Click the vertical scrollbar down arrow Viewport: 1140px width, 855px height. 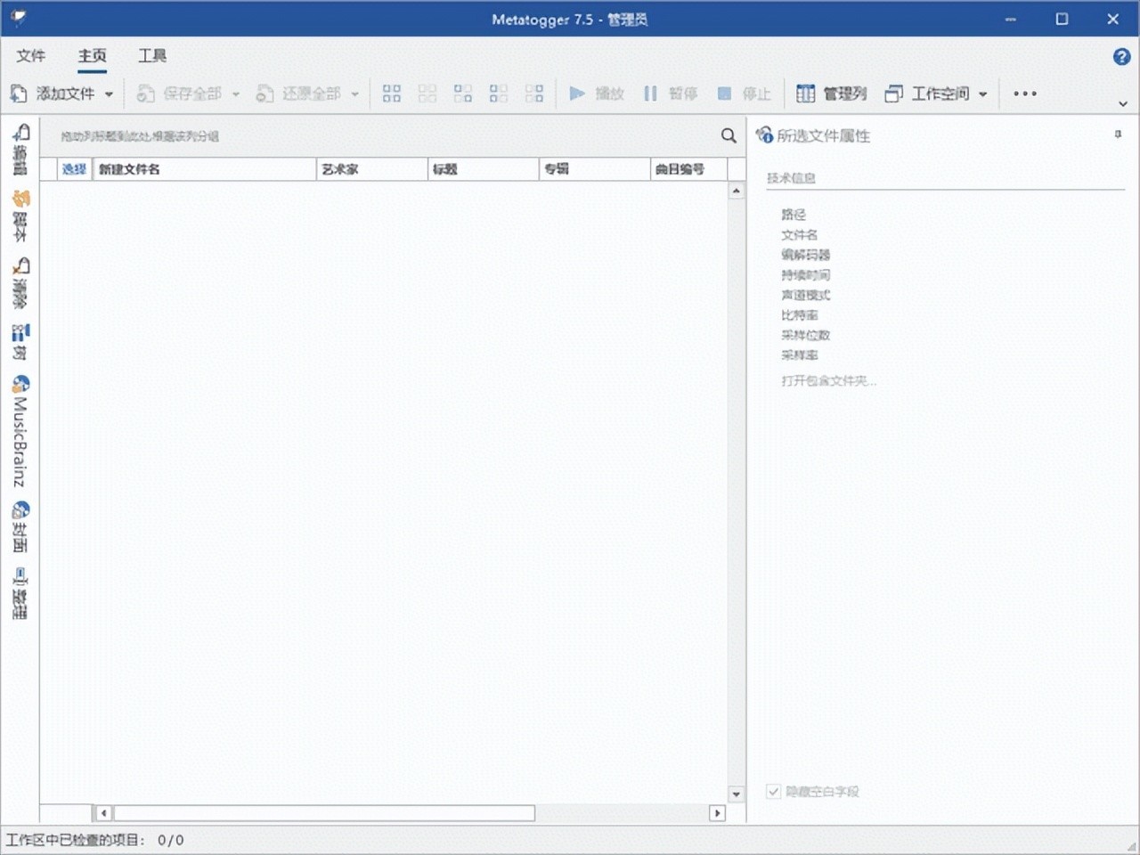coord(736,794)
